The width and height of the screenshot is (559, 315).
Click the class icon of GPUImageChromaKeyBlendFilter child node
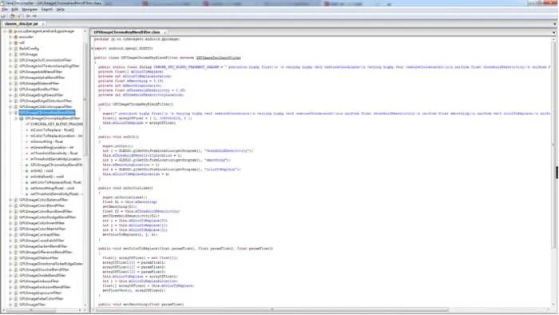click(x=22, y=118)
